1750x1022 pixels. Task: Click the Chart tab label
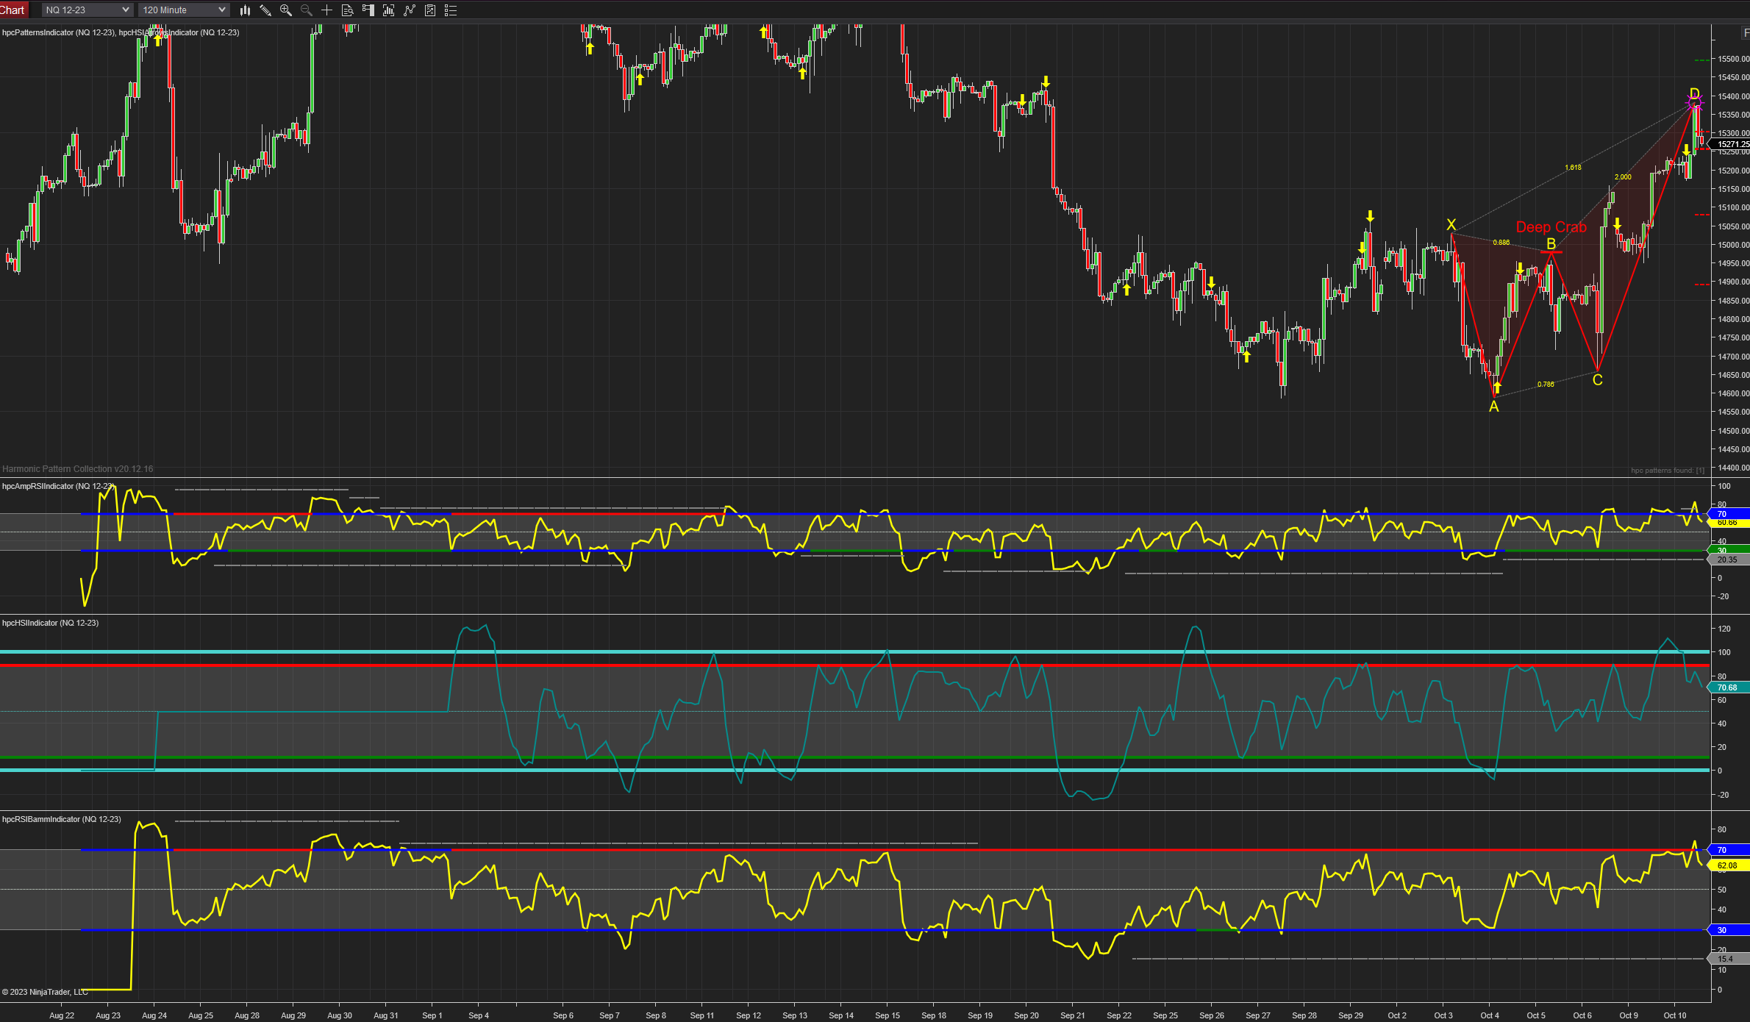pyautogui.click(x=12, y=10)
